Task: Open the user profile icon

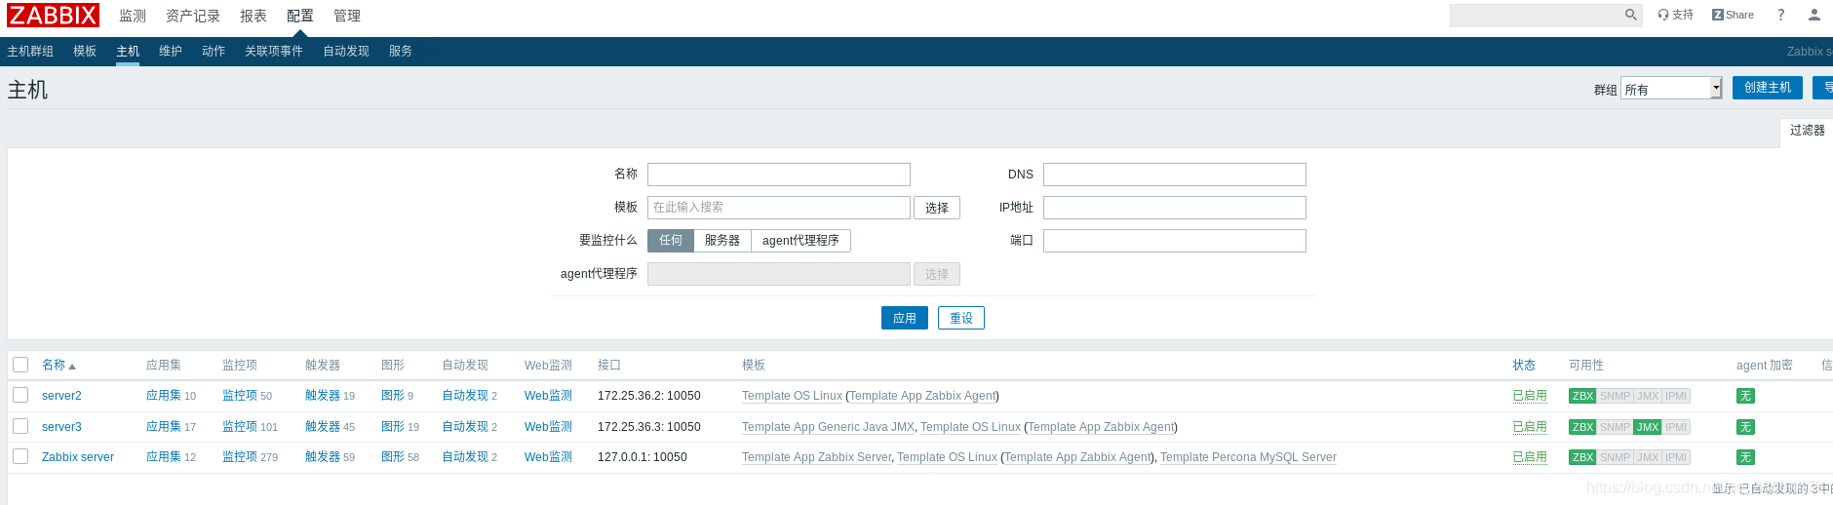Action: (1813, 15)
